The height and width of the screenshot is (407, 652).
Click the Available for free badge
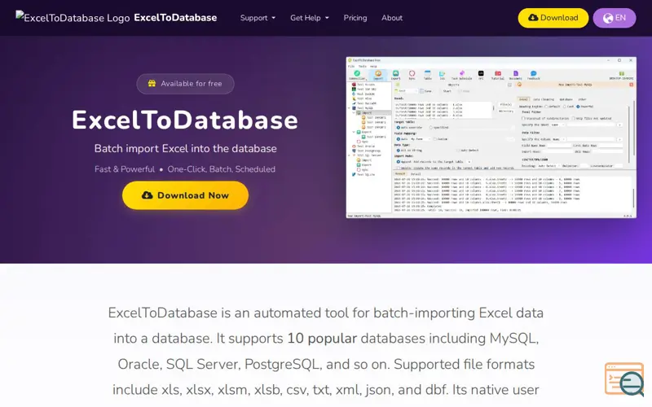tap(185, 84)
